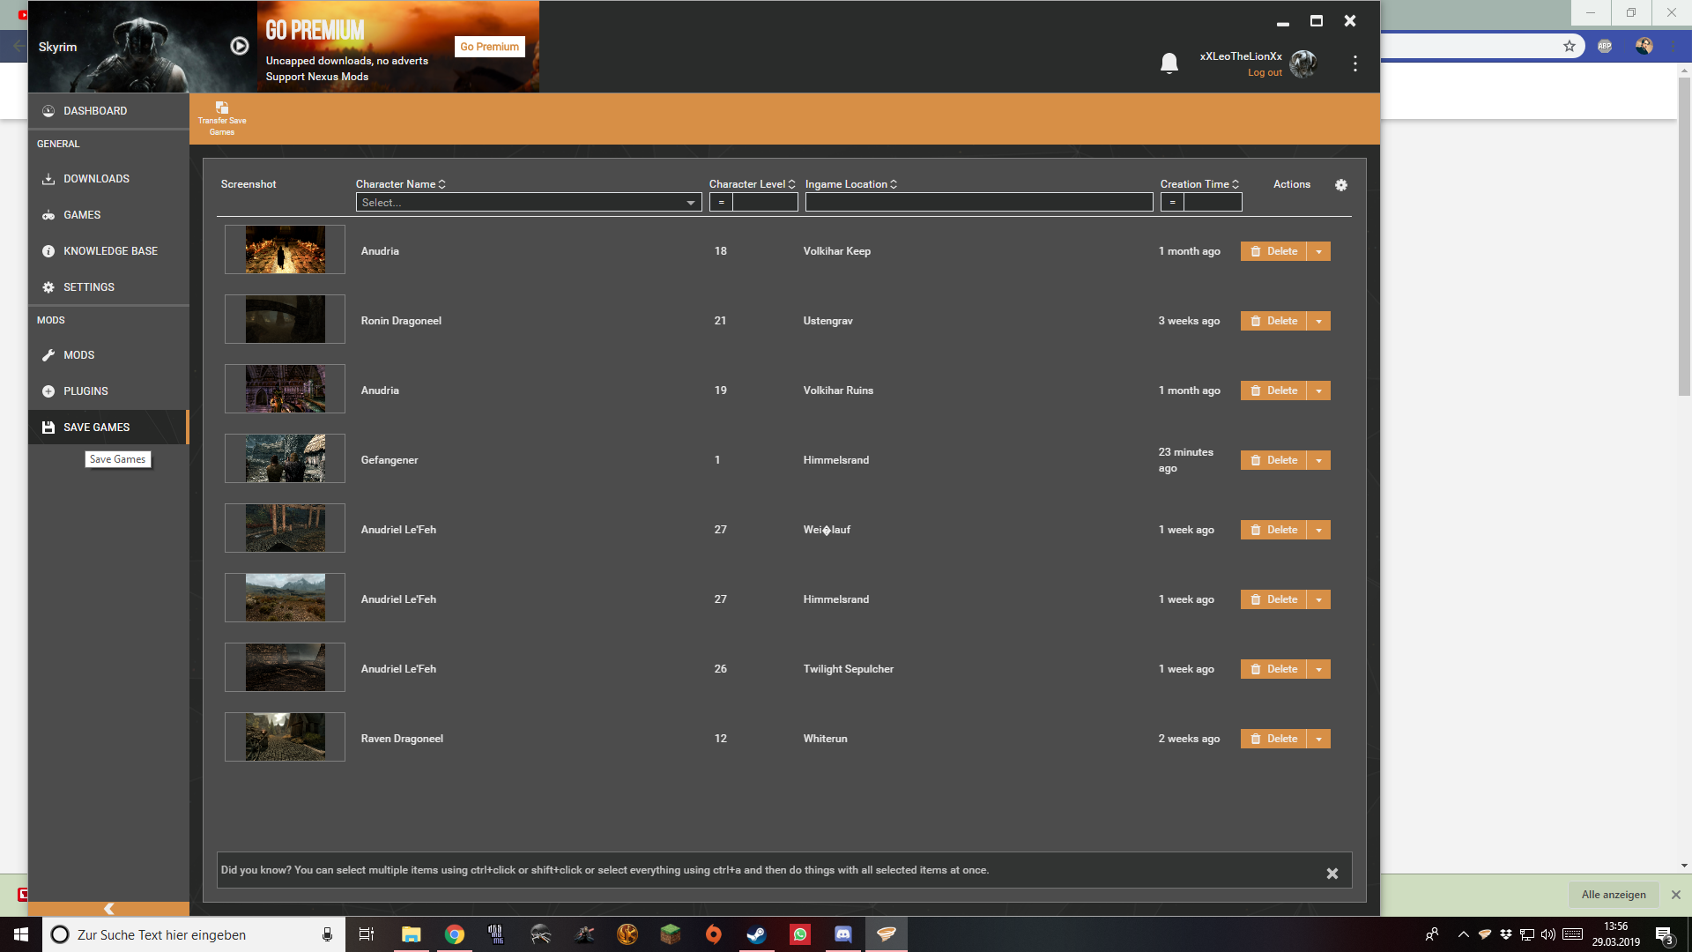Image resolution: width=1692 pixels, height=952 pixels.
Task: Toggle the Creation Time comparison operator
Action: pyautogui.click(x=1172, y=203)
